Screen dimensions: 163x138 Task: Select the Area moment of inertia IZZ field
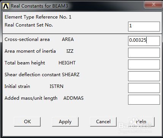(x=144, y=53)
